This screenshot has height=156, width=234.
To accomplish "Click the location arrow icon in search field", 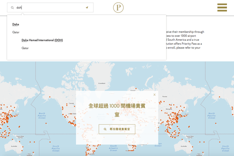I will [87, 8].
